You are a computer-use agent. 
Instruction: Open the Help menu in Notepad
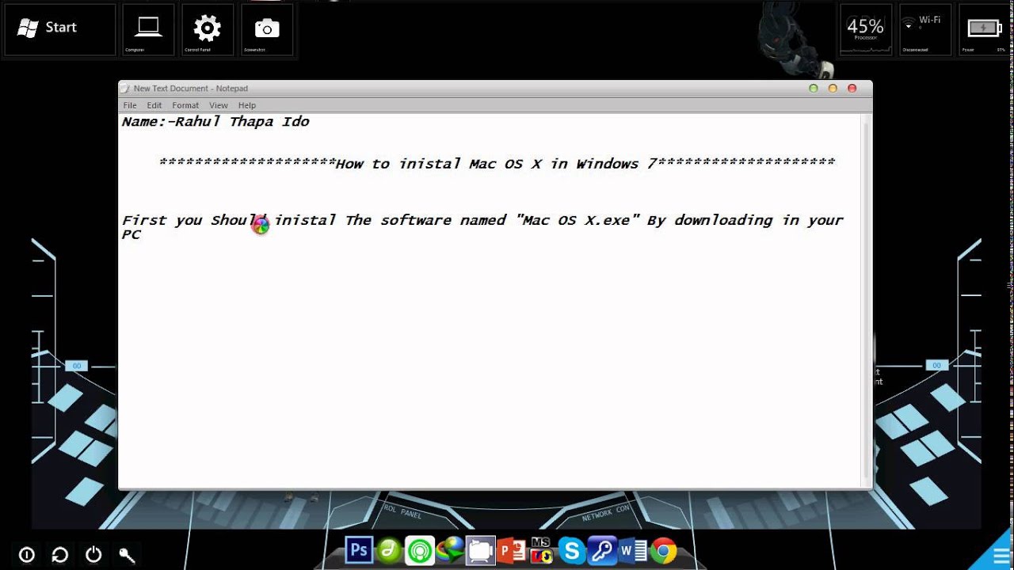point(247,105)
